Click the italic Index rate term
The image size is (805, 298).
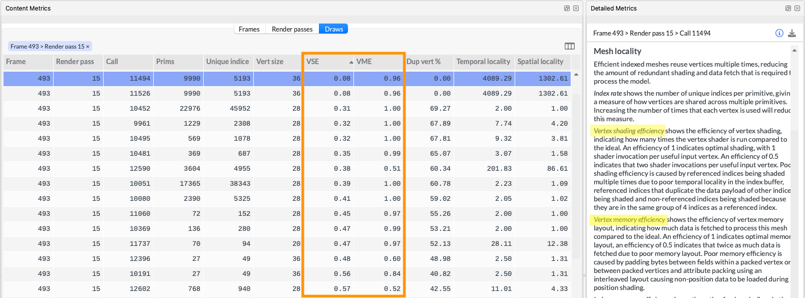point(608,93)
